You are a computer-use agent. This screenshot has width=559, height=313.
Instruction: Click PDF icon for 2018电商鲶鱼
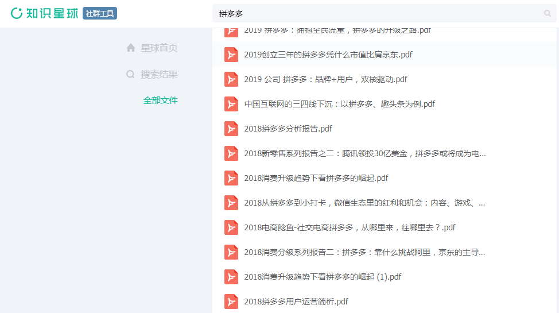[231, 227]
